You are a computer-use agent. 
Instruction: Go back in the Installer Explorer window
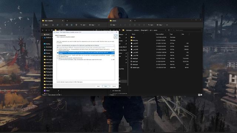tap(43, 30)
